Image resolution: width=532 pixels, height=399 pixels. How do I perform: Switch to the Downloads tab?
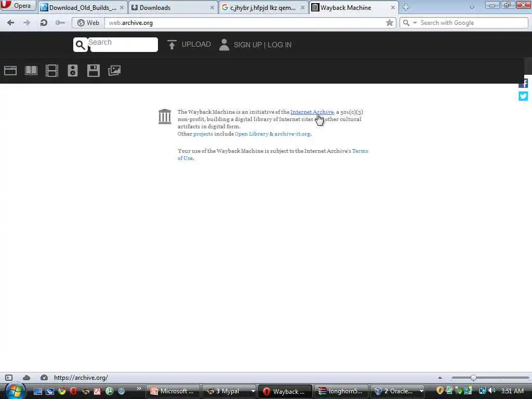173,7
